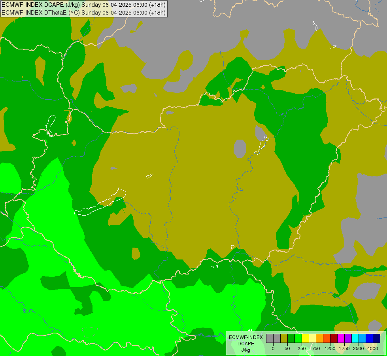Click the ECMWF-INDEX DThetaE (°C) title line
Viewport: 387px width, 356px height.
(x=83, y=13)
